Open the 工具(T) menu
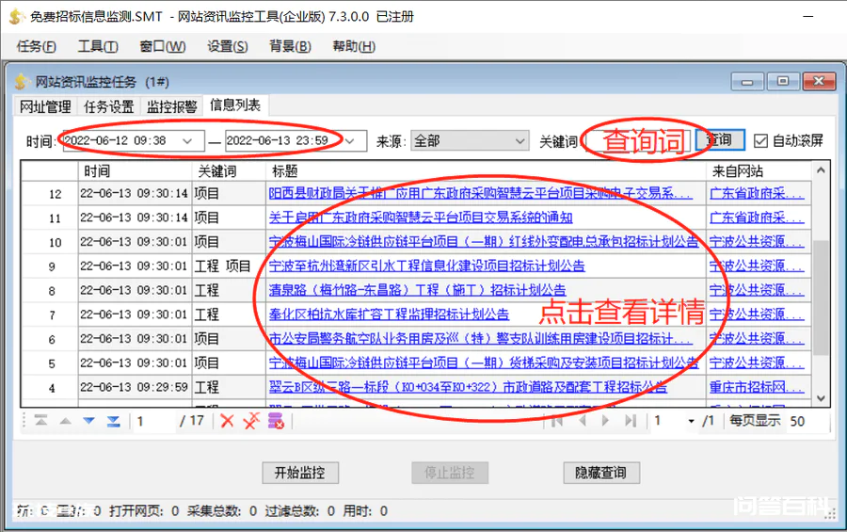Image resolution: width=847 pixels, height=532 pixels. [98, 46]
